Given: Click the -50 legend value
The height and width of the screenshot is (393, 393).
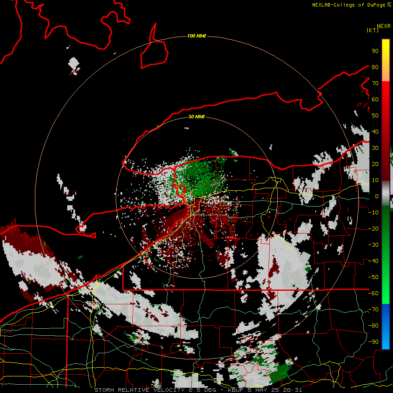Looking at the screenshot, I should [x=373, y=277].
